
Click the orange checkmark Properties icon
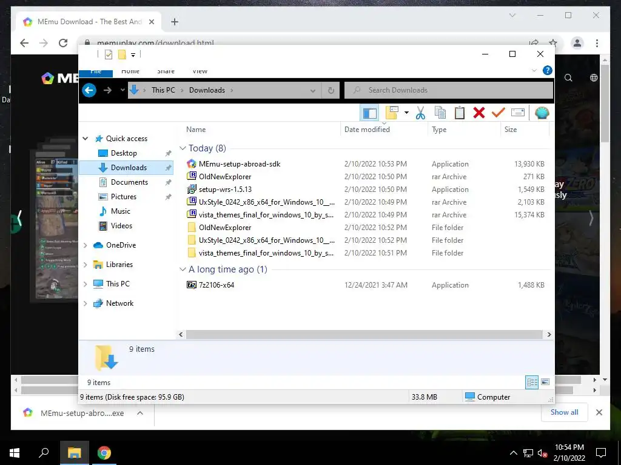point(498,113)
